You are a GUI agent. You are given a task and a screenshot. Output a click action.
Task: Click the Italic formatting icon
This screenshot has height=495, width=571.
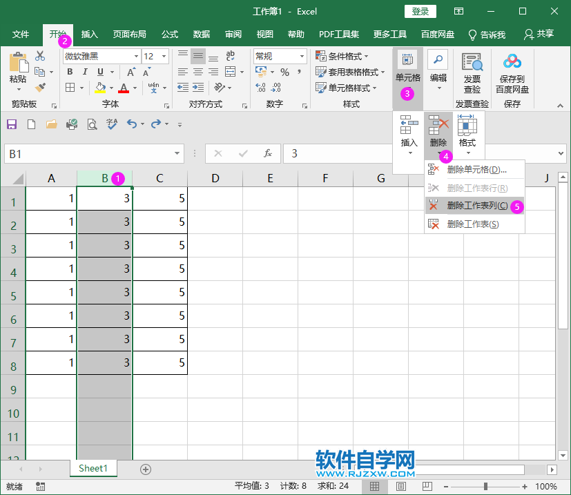(x=85, y=72)
